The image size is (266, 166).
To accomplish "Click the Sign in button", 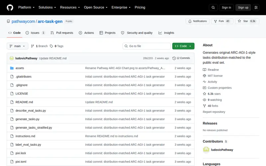I will pyautogui.click(x=226, y=7).
